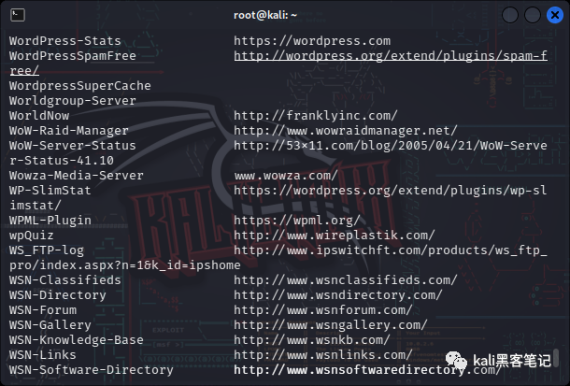Viewport: 570px width, 386px height.
Task: Click the www.wsnclassifieds.com URL
Action: 346,280
